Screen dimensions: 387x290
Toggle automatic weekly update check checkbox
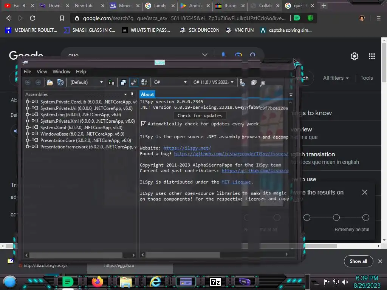pyautogui.click(x=144, y=123)
